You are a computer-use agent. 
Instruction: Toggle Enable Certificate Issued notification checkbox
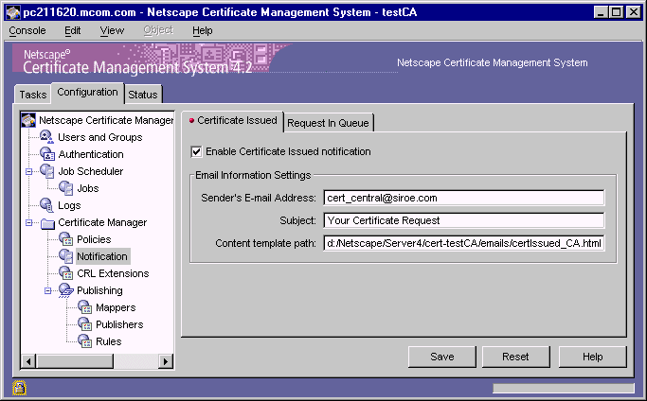[x=196, y=151]
